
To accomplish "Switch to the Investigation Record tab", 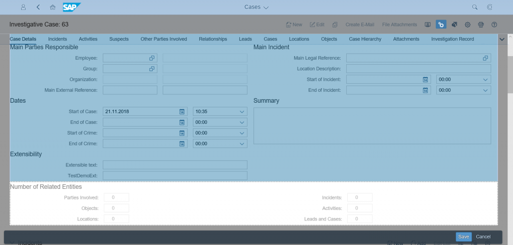I will pyautogui.click(x=452, y=39).
